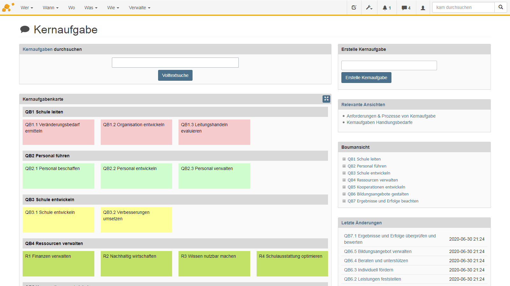Expand QB2 Personal führen tree node
510x286 pixels.
pyautogui.click(x=344, y=166)
